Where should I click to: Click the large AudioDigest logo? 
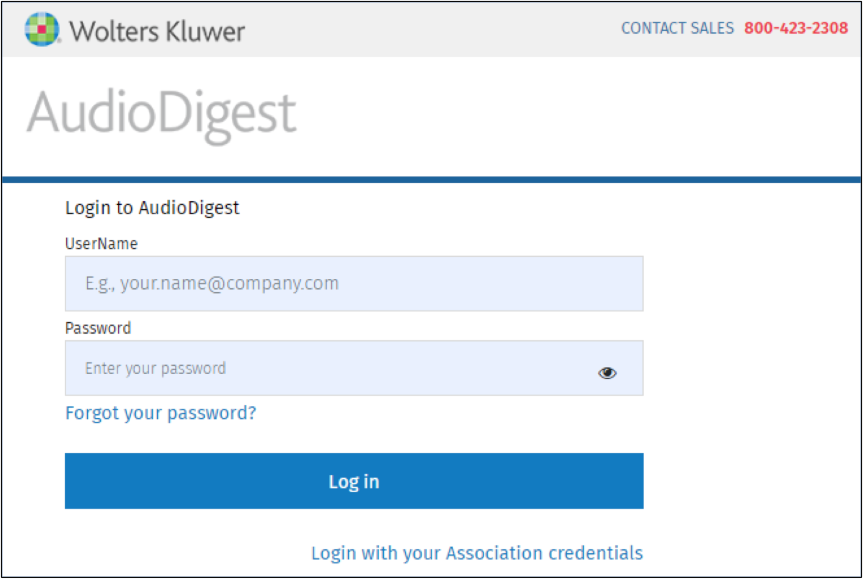(161, 114)
